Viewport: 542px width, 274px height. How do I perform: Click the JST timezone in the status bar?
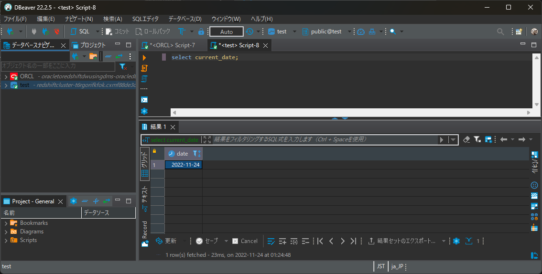pyautogui.click(x=380, y=266)
